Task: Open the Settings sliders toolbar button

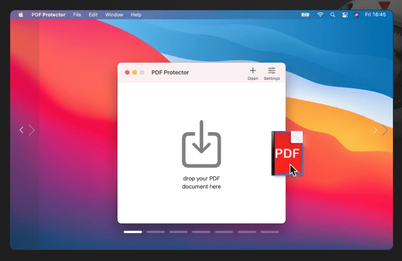Action: [272, 74]
